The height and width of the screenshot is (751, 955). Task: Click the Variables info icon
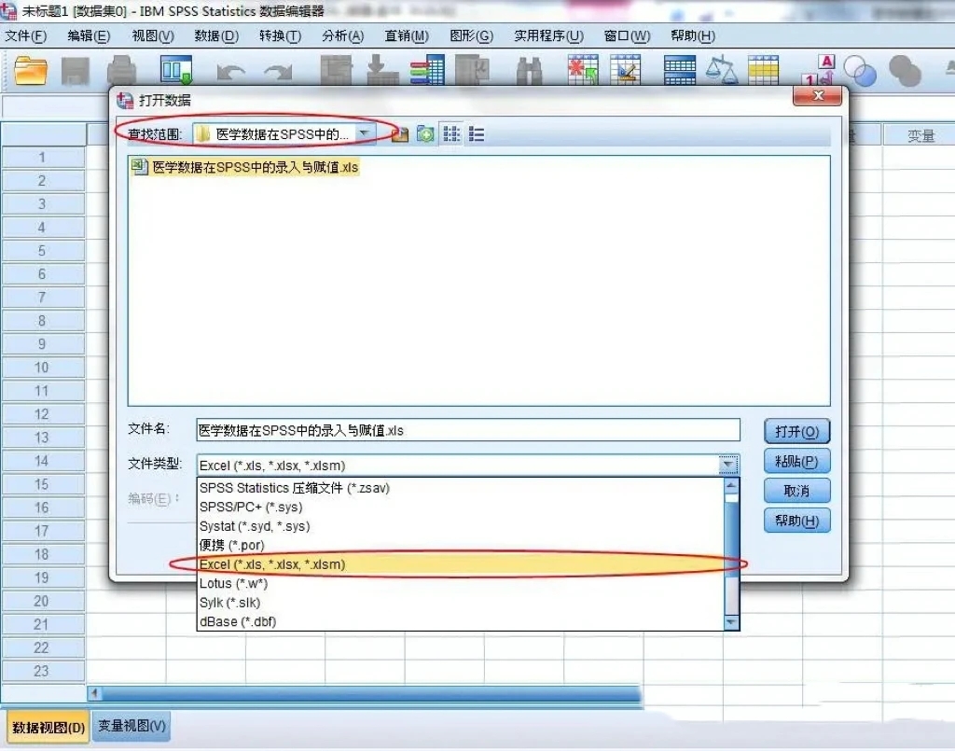427,70
